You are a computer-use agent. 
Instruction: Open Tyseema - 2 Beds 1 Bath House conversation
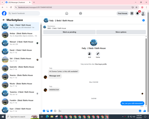(20, 93)
